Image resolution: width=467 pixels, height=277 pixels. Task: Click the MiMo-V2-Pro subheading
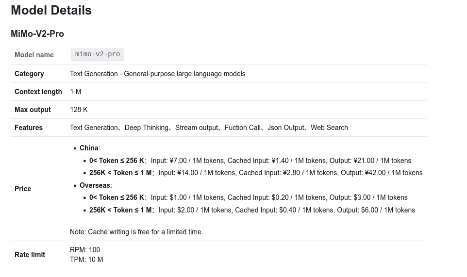click(37, 33)
